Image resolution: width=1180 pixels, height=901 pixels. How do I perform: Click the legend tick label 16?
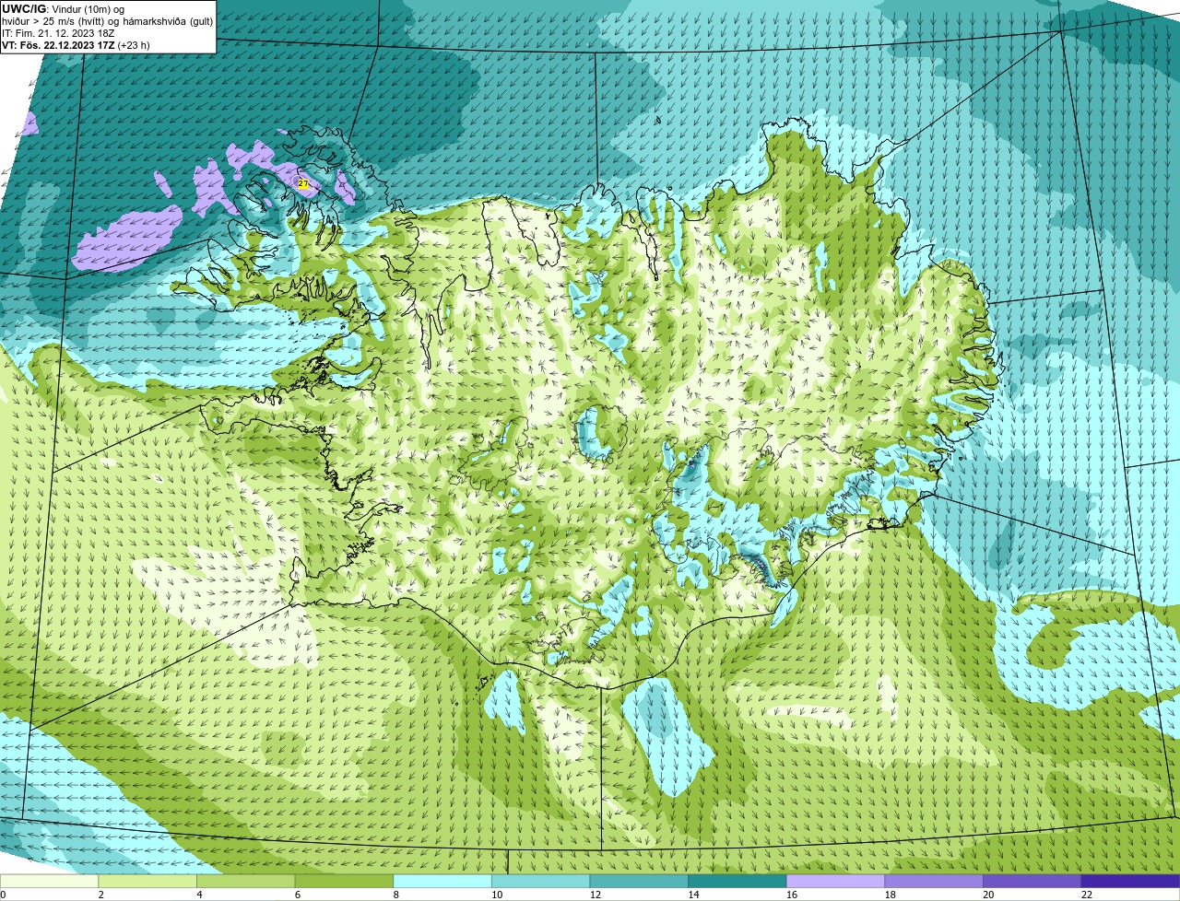(792, 895)
